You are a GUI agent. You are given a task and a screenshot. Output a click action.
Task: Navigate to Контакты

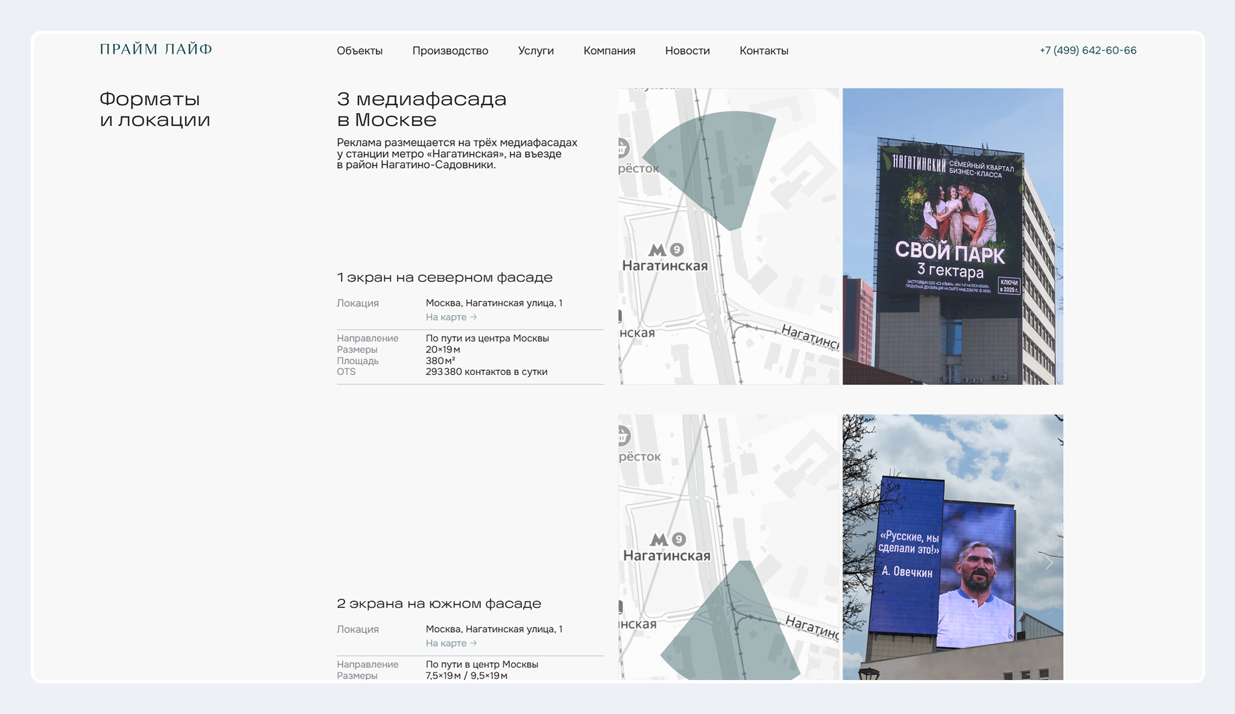coord(764,51)
